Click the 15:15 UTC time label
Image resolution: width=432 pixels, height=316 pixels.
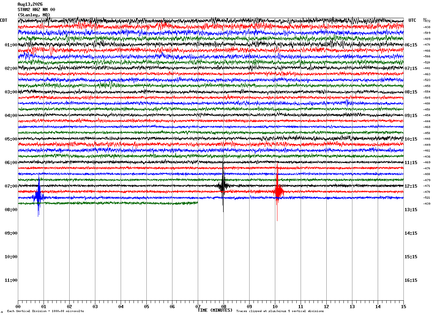click(x=411, y=257)
